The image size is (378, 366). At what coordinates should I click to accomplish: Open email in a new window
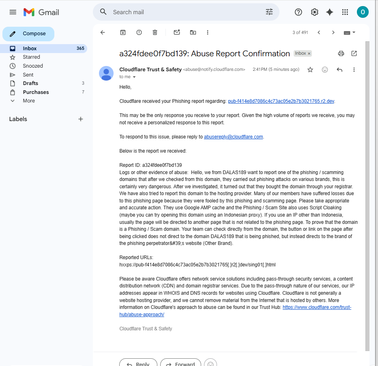354,53
